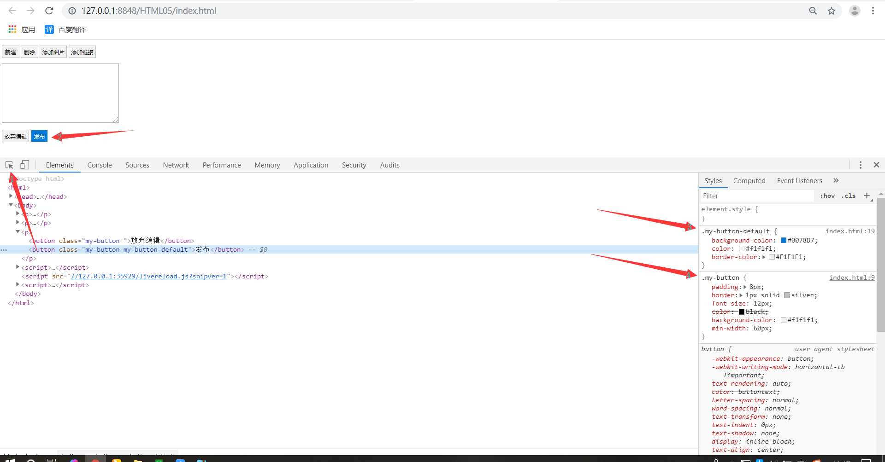This screenshot has height=462, width=885.
Task: Click the browser forward arrow
Action: pos(30,11)
